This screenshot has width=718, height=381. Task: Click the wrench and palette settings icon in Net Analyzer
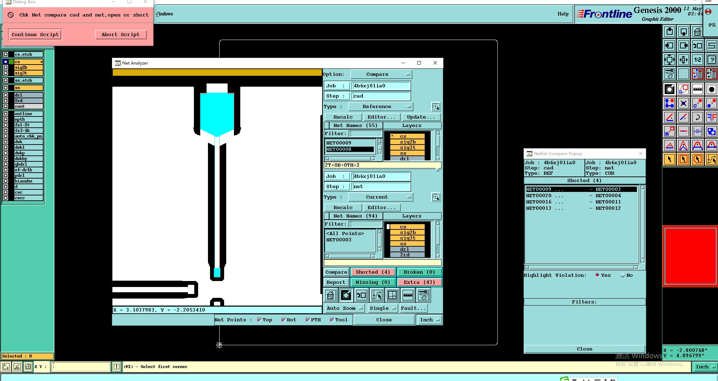pos(423,295)
